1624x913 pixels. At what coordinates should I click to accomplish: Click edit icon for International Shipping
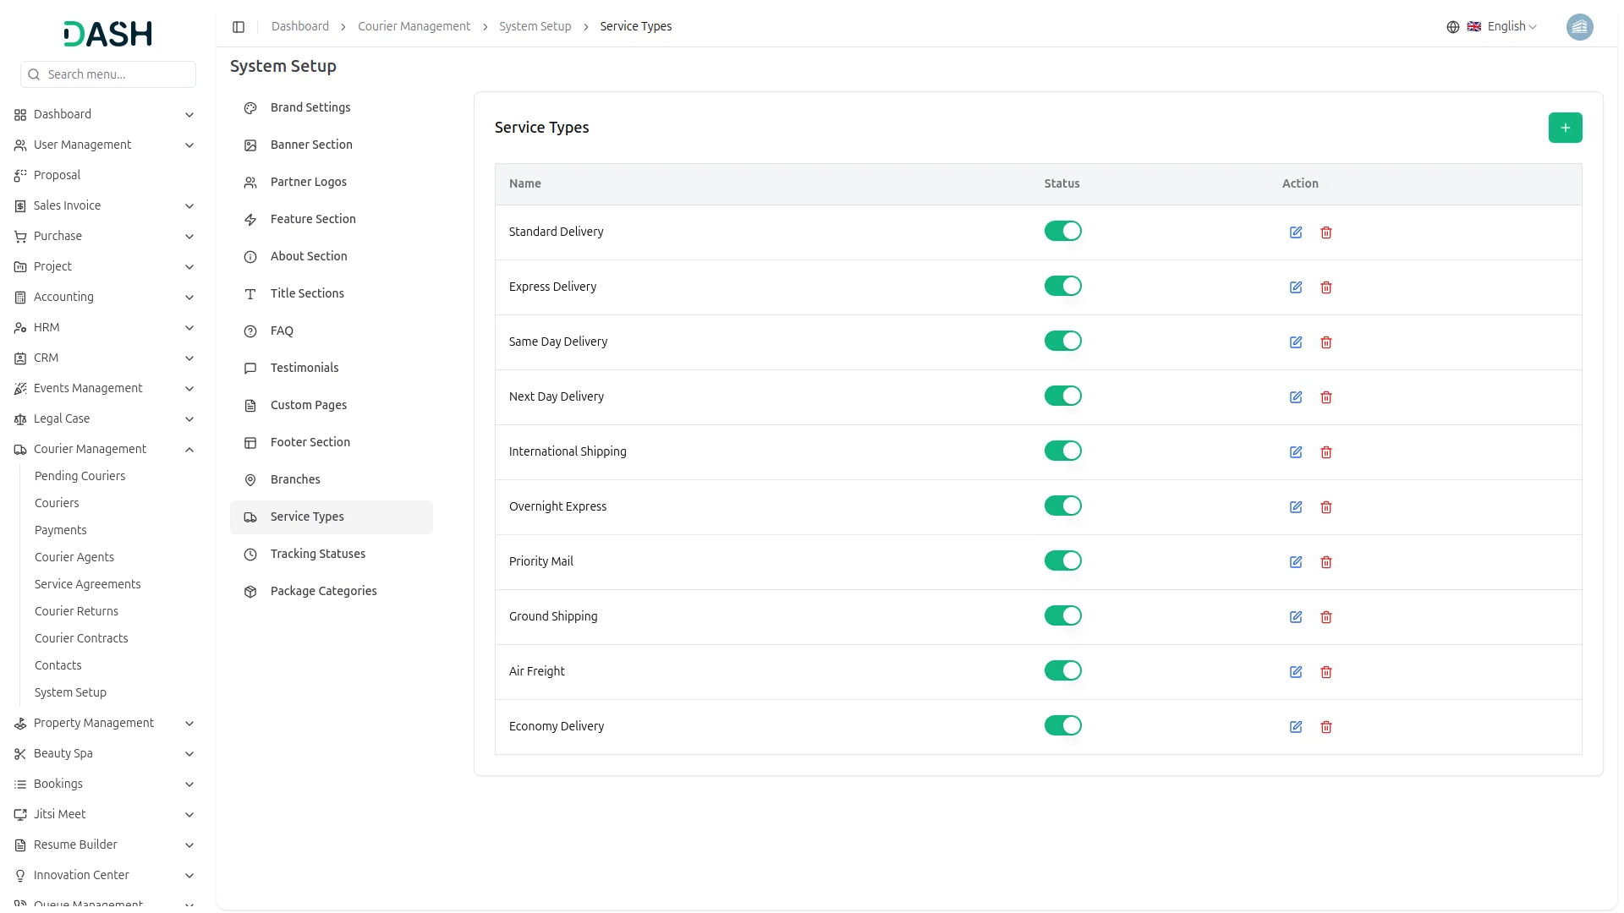(1295, 452)
